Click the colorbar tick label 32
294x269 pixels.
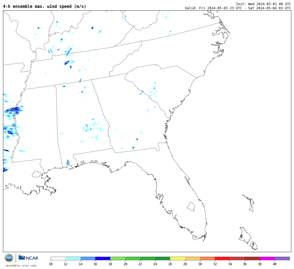pos(215,264)
